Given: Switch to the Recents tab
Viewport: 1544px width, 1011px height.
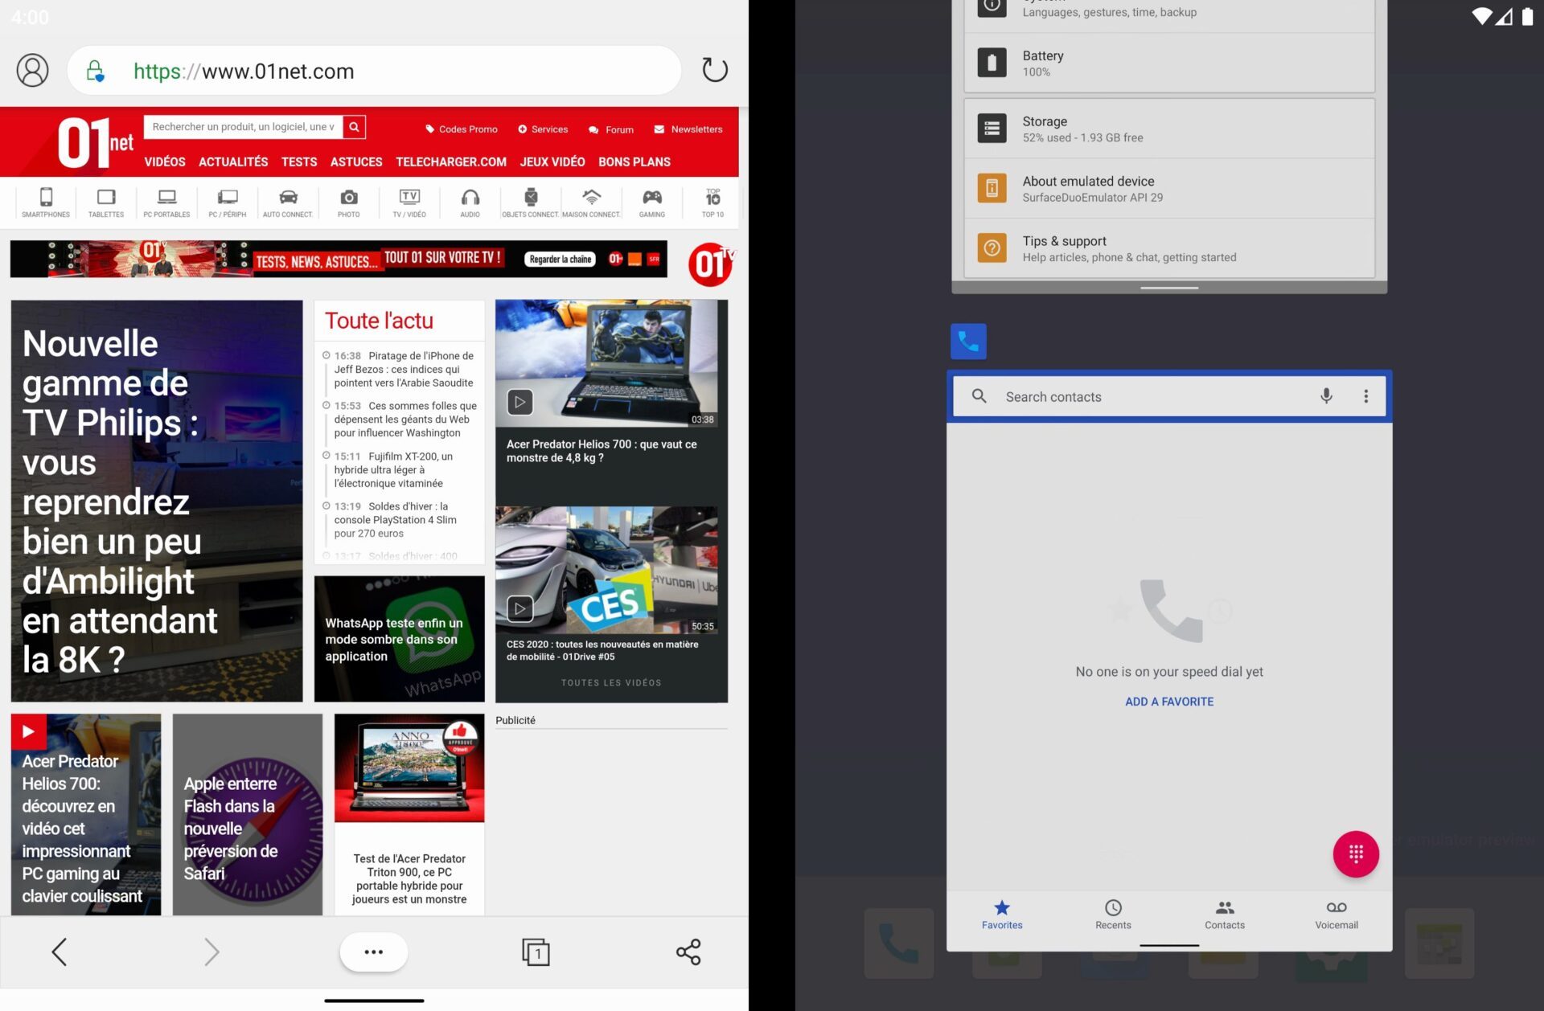Looking at the screenshot, I should coord(1113,915).
